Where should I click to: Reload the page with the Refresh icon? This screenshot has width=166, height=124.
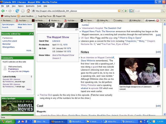pos(17,11)
